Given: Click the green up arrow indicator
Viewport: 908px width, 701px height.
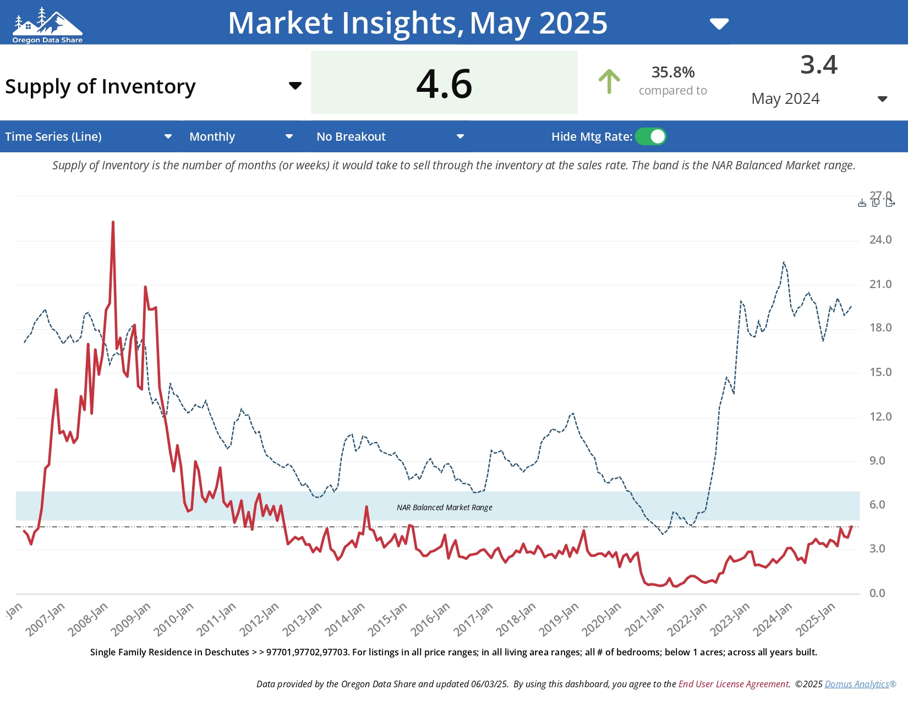Looking at the screenshot, I should tap(609, 82).
